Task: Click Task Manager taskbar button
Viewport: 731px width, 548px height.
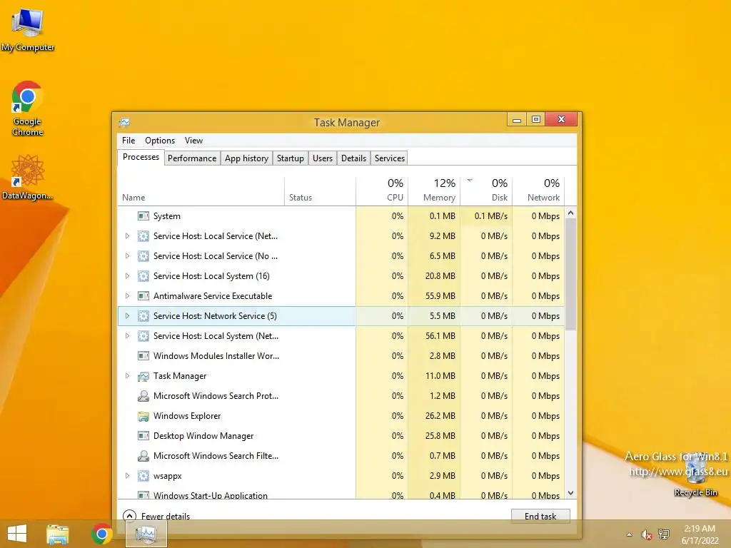Action: click(x=146, y=534)
